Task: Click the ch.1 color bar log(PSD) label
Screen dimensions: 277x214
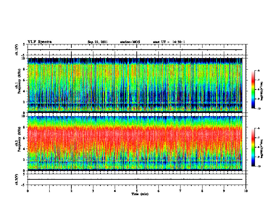Action: [262, 91]
